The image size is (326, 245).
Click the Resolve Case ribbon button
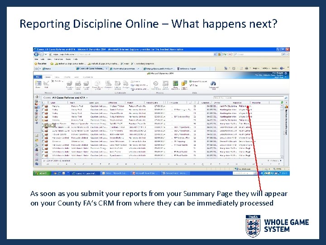tap(69, 85)
